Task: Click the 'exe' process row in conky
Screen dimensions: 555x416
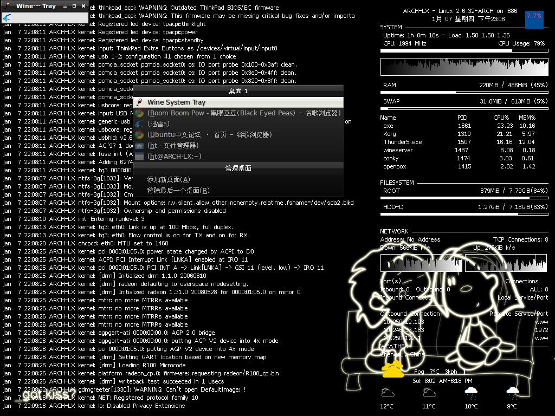Action: 459,126
